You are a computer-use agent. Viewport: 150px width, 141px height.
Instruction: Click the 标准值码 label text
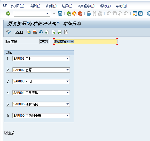(11, 42)
